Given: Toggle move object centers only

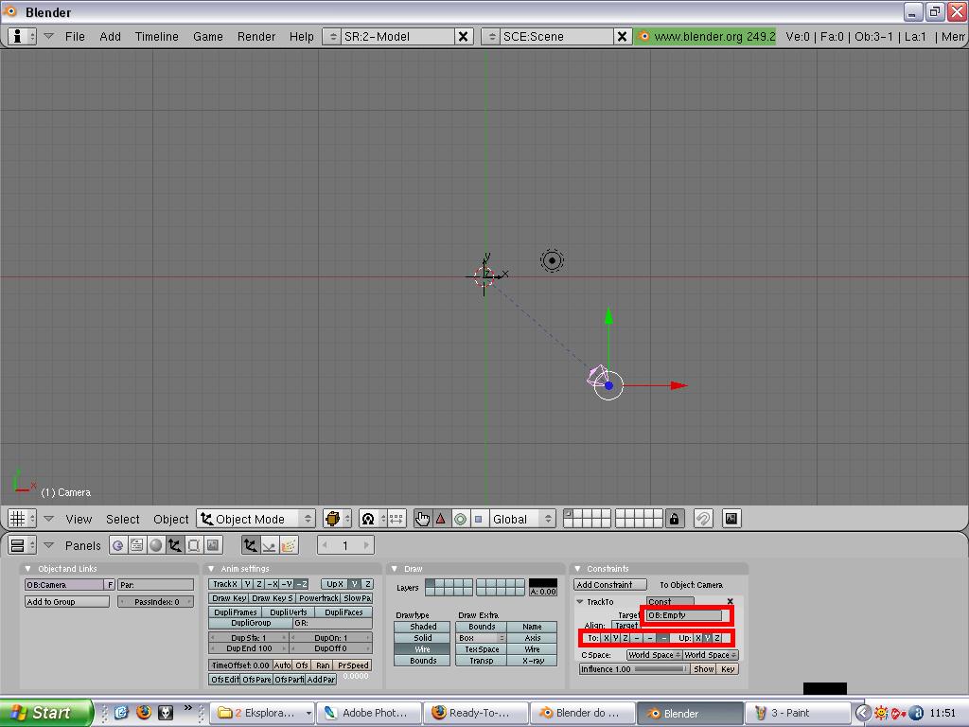Looking at the screenshot, I should 396,519.
